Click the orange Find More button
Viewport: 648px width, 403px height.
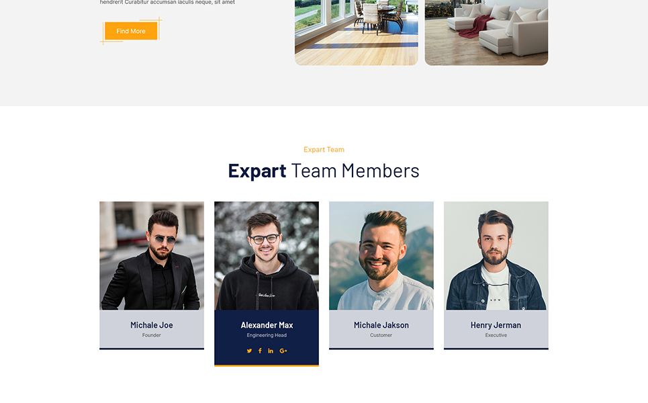pos(131,31)
